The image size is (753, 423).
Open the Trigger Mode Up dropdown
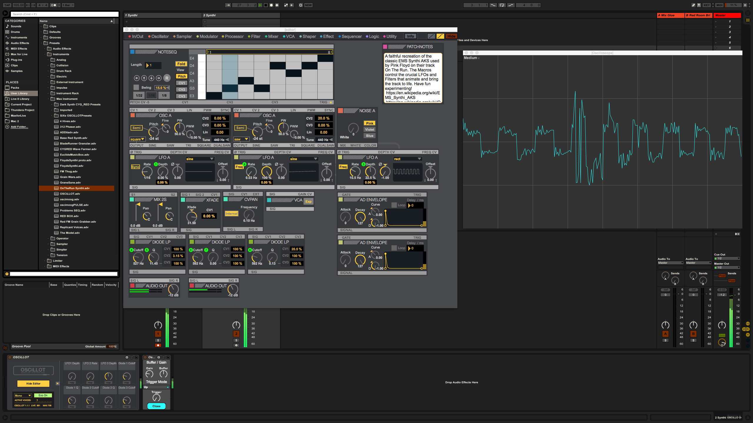156,387
